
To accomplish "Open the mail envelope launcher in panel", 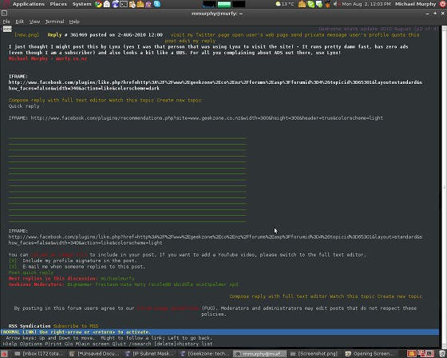I will point(107,4).
